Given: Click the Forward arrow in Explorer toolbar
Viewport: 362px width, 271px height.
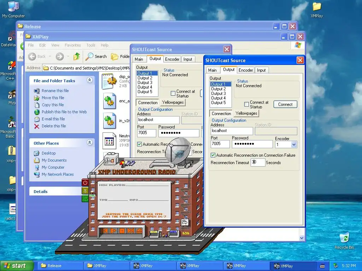Looking at the screenshot, I should coord(60,56).
